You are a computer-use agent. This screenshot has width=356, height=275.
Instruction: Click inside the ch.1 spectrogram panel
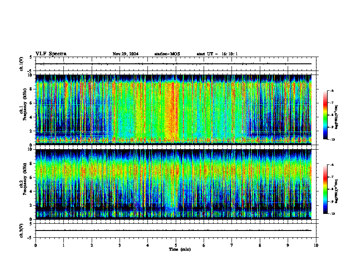pos(174,110)
